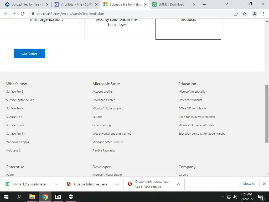Reload the current page

pyautogui.click(x=23, y=14)
